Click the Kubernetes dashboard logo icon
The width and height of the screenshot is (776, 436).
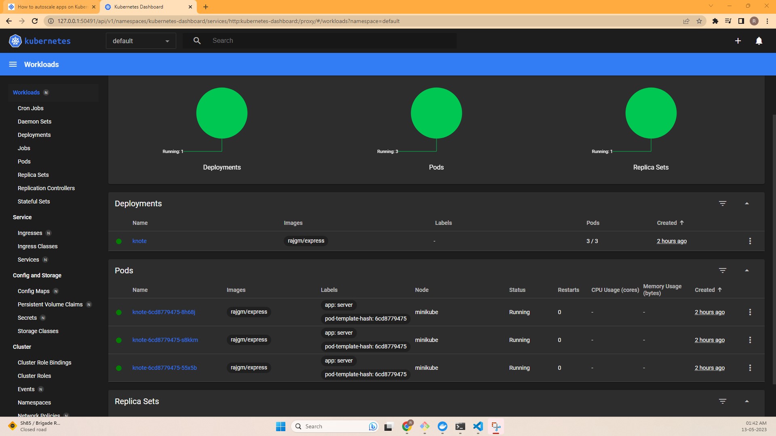pyautogui.click(x=15, y=40)
